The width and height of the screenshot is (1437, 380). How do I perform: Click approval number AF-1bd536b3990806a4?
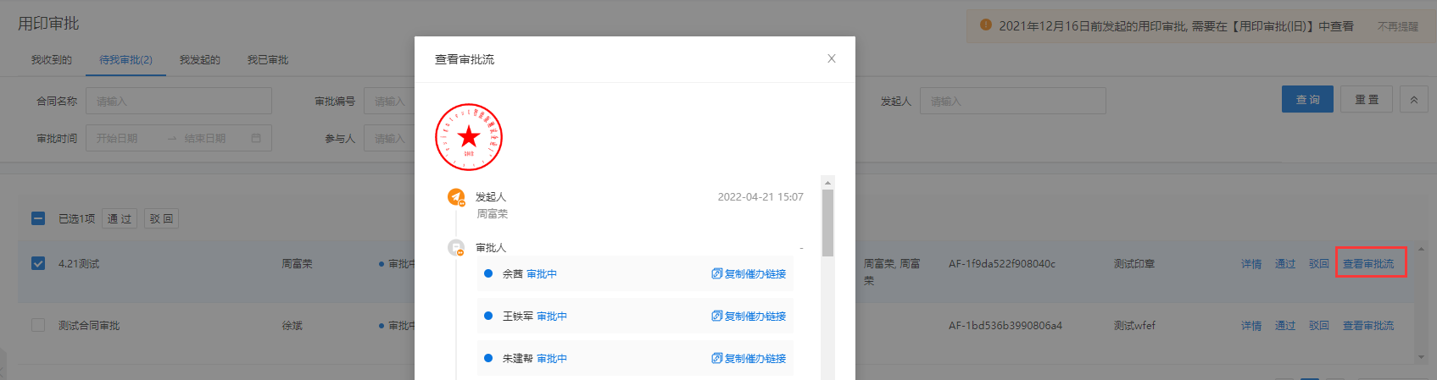pyautogui.click(x=1005, y=326)
